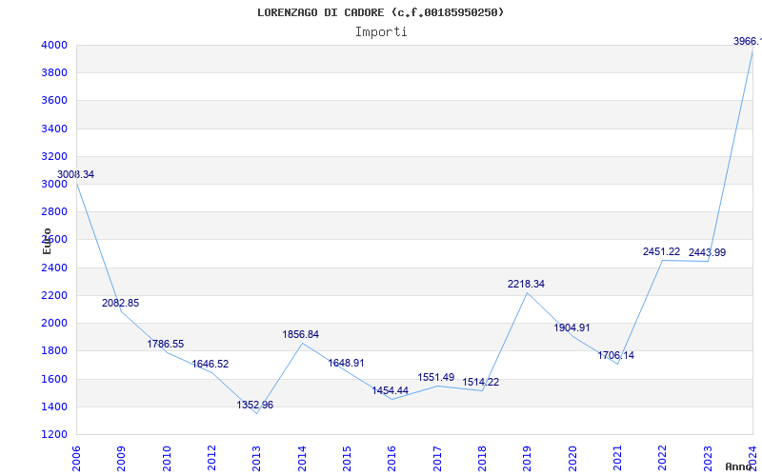The width and height of the screenshot is (762, 476).
Task: Click the 2006 x-axis year label
Action: point(76,459)
